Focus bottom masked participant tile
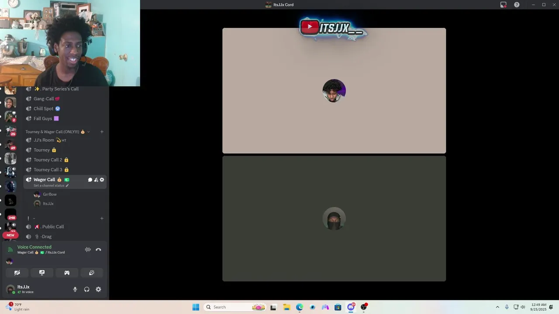The image size is (559, 314). (334, 218)
